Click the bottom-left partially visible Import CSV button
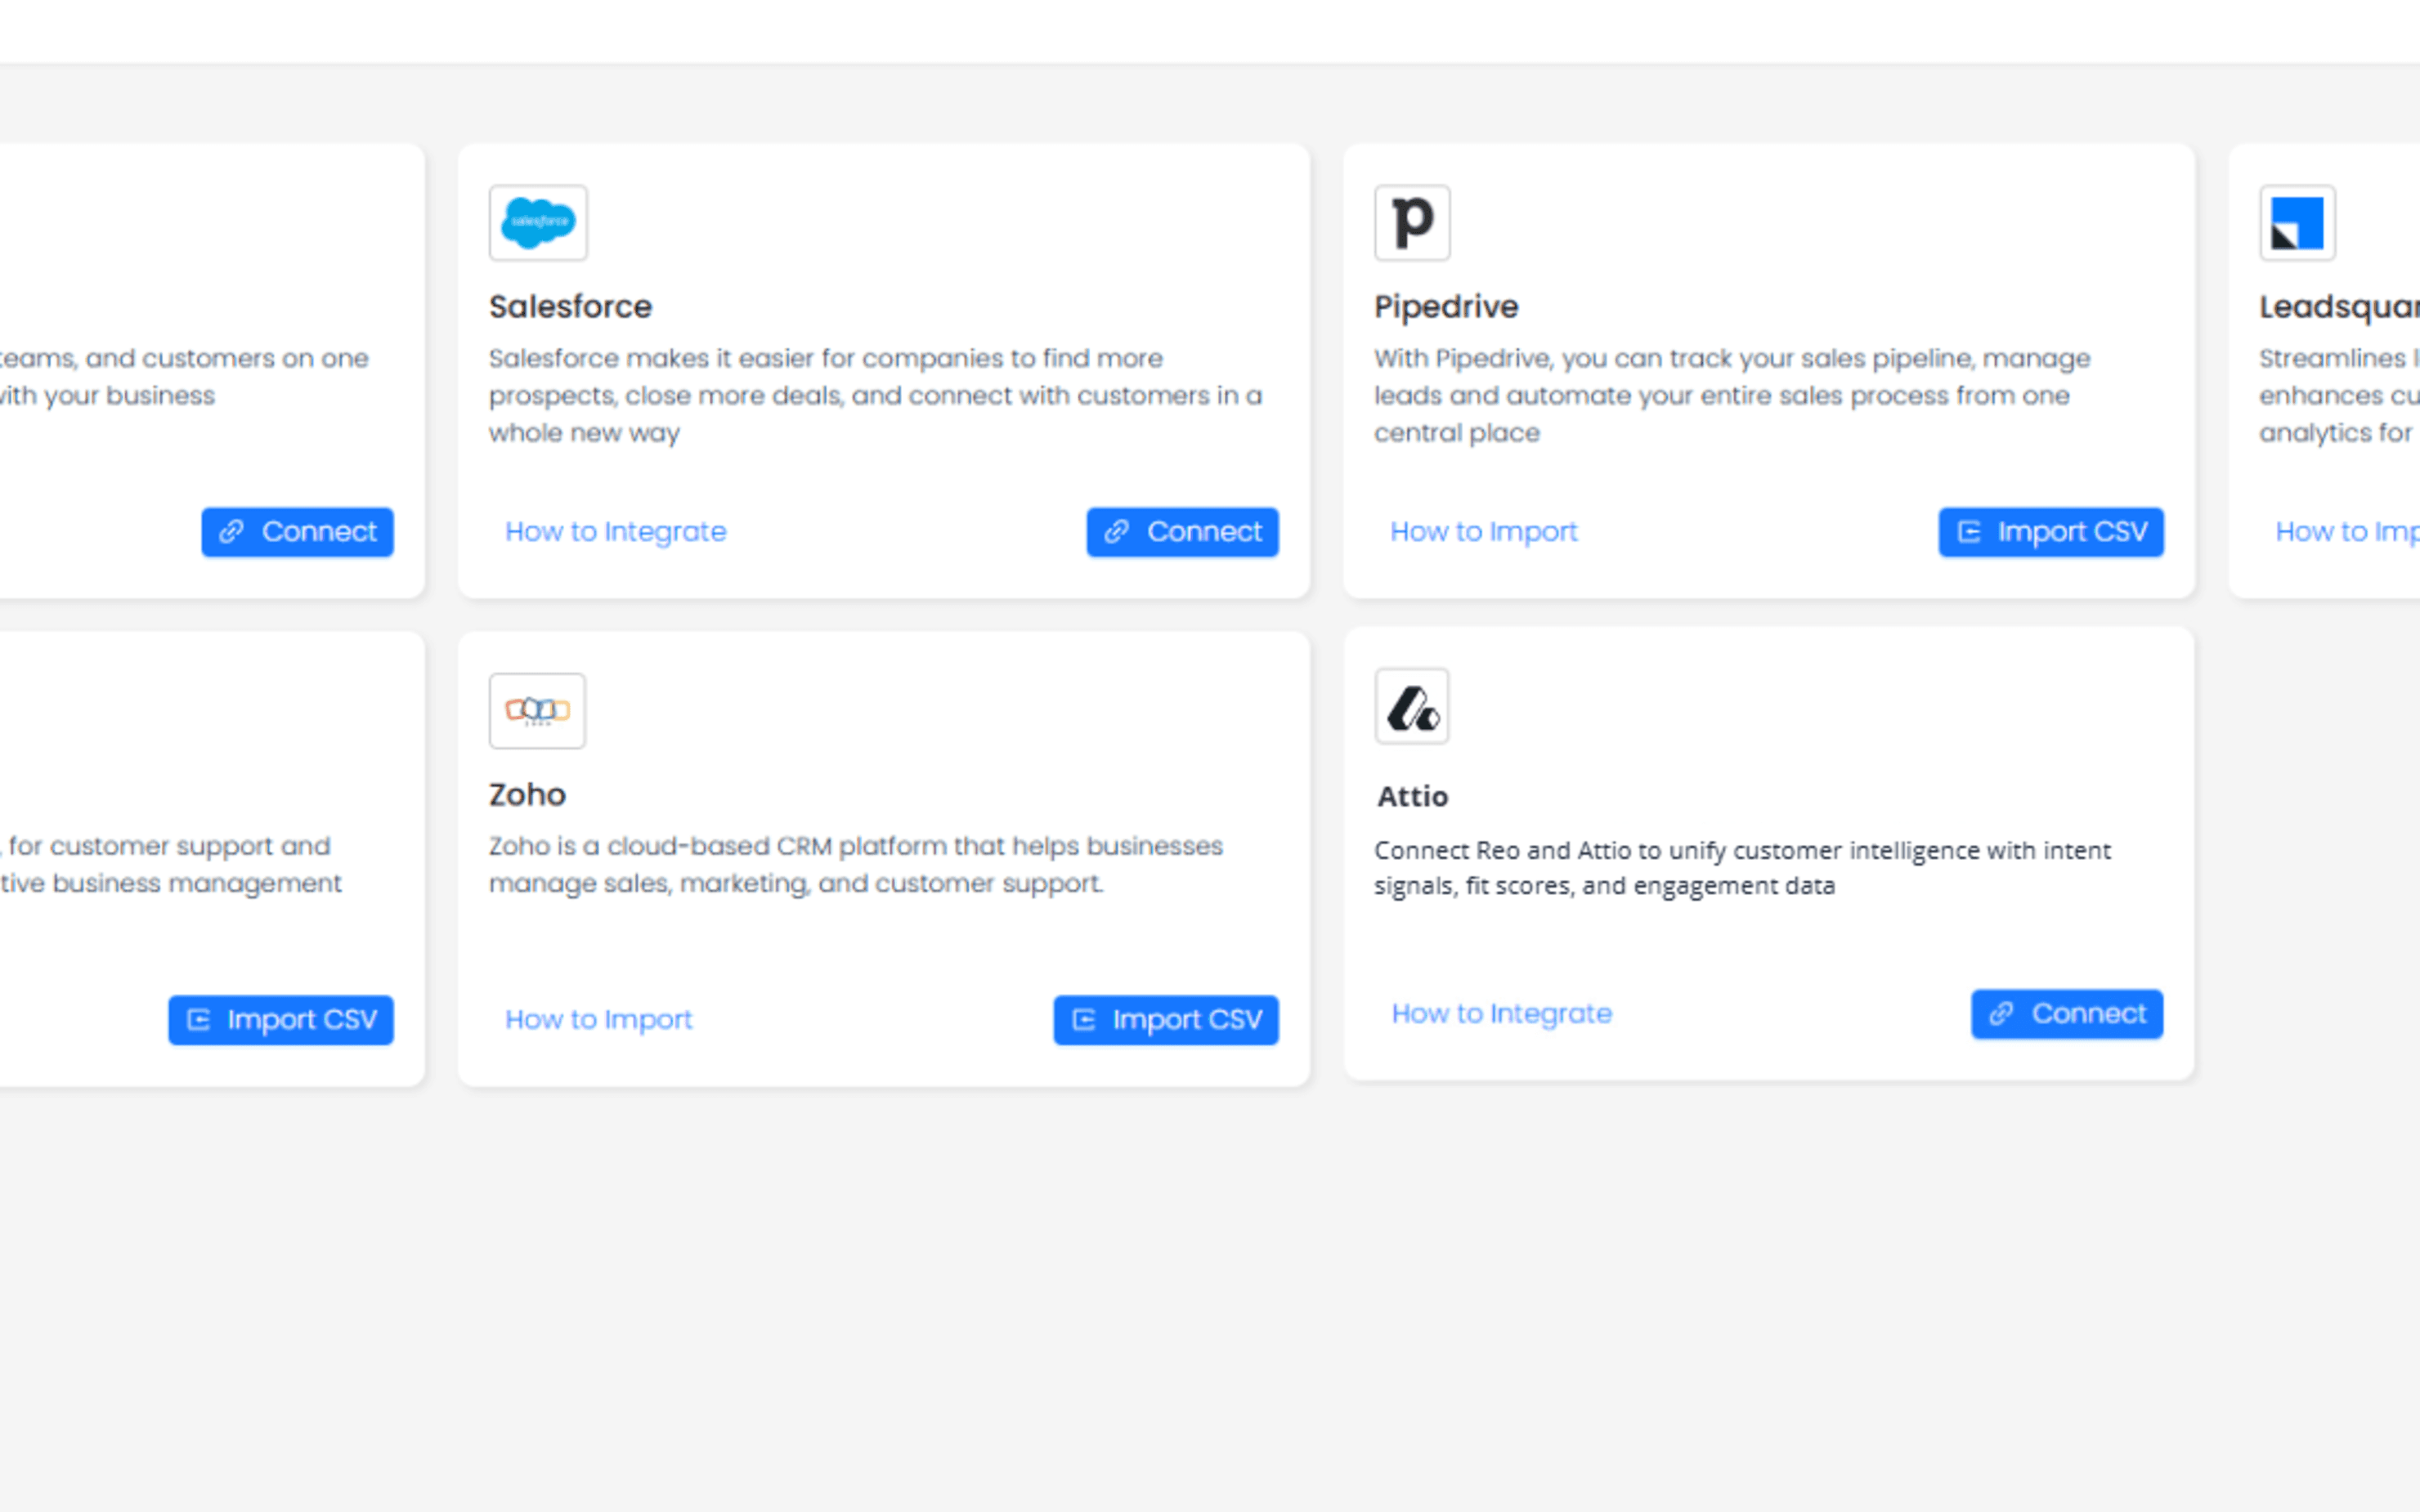 pyautogui.click(x=281, y=1020)
